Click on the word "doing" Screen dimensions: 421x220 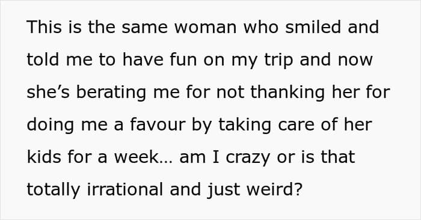[51, 124]
